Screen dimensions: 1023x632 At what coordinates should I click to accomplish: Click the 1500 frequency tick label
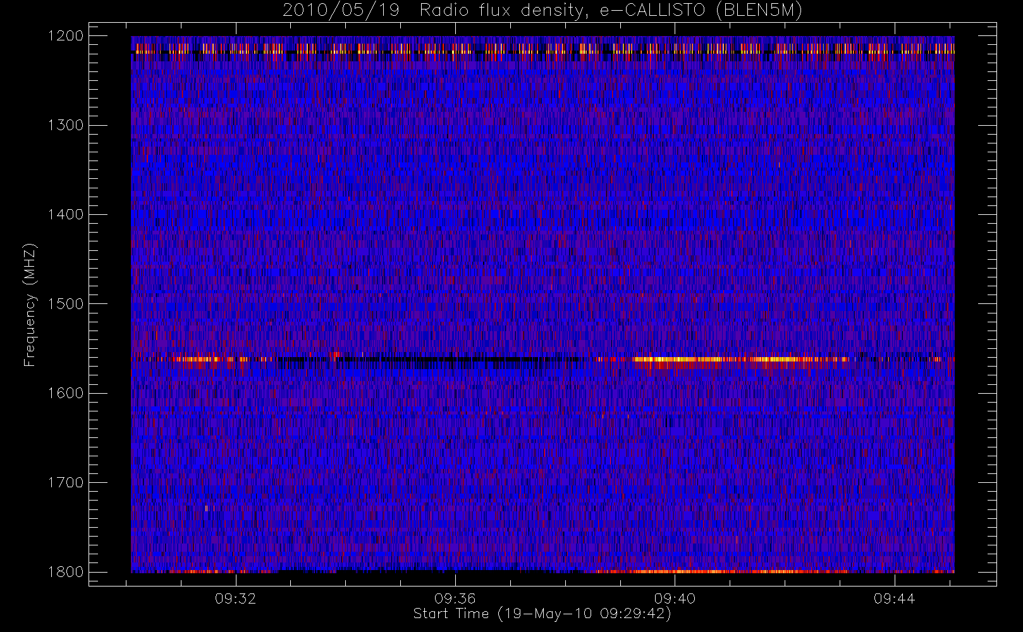coord(66,304)
